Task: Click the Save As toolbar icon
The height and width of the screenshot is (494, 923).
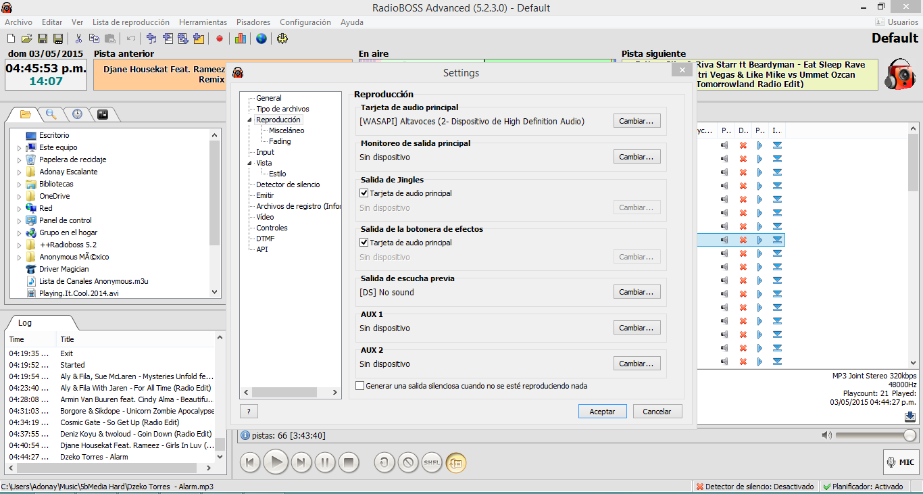Action: (x=58, y=39)
